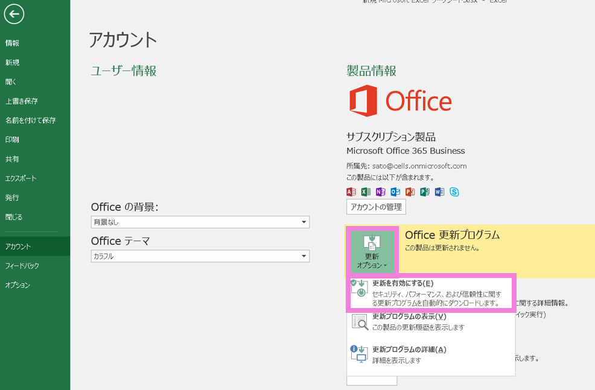Expand the 更新オプション button menu
Screen dimensions: 595x390
point(372,252)
